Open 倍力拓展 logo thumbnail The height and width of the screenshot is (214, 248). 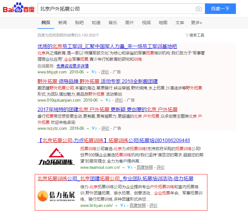pyautogui.click(x=56, y=196)
